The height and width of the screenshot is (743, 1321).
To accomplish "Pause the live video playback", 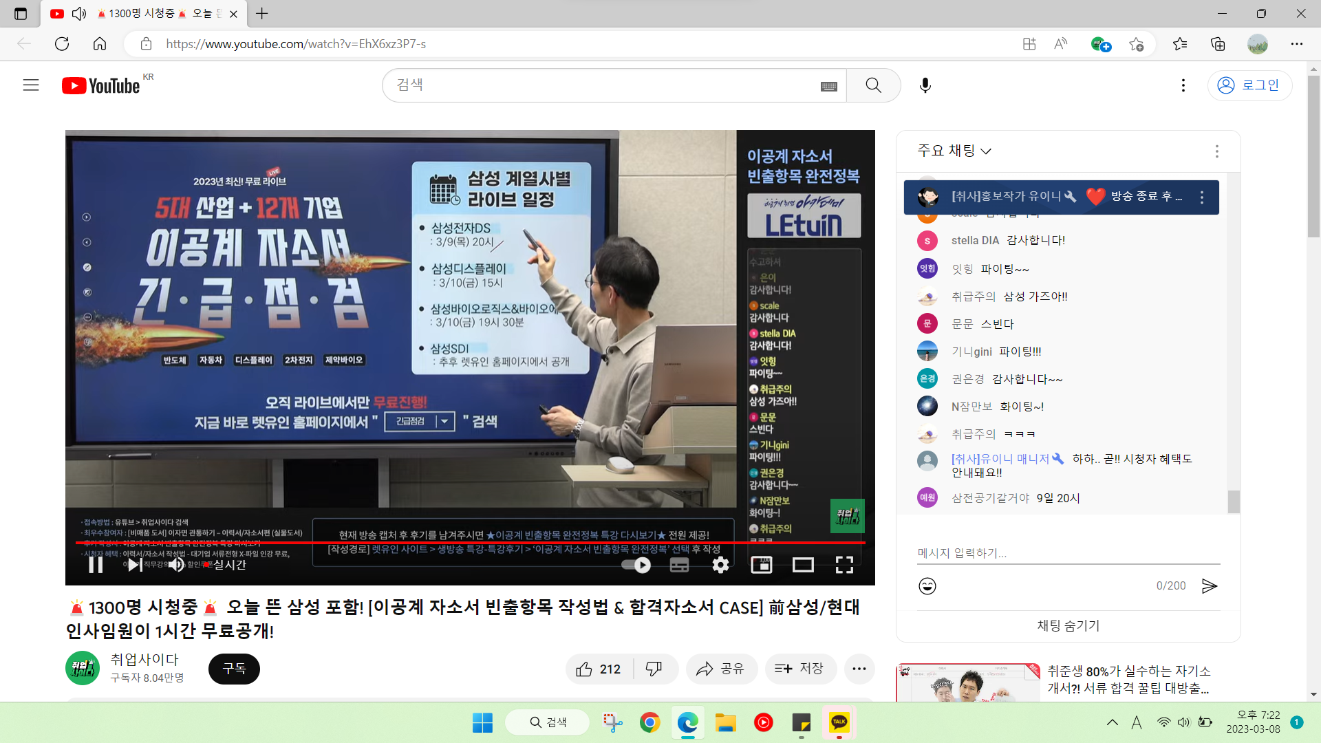I will [x=96, y=565].
